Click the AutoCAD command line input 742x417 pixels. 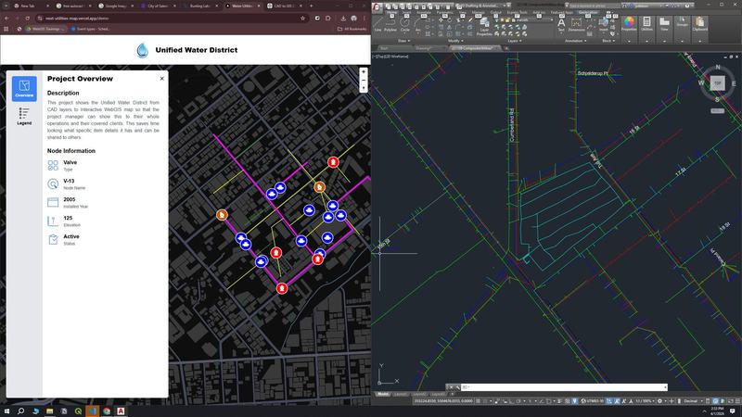coord(562,387)
